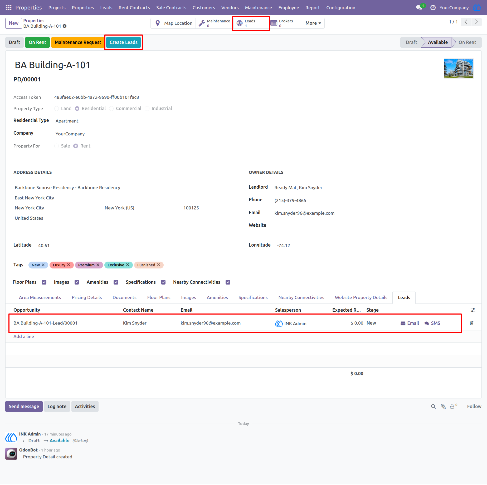Expand the More dropdown
The width and height of the screenshot is (487, 485).
coord(313,23)
